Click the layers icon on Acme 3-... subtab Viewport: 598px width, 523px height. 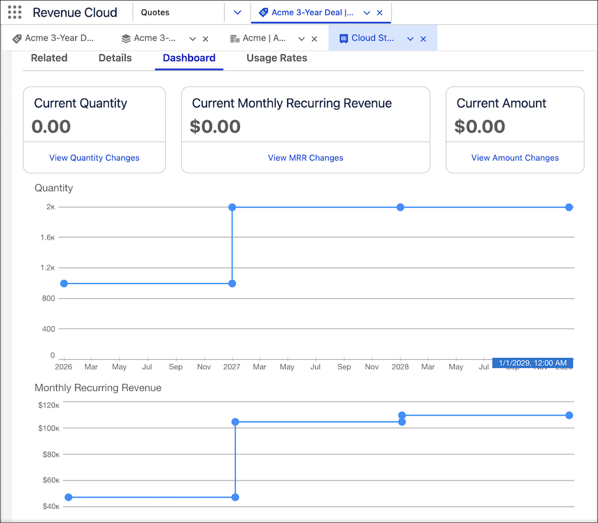pyautogui.click(x=126, y=38)
